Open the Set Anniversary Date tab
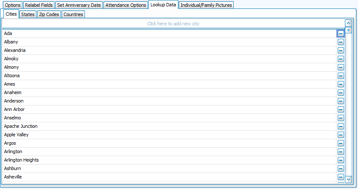 pyautogui.click(x=79, y=5)
